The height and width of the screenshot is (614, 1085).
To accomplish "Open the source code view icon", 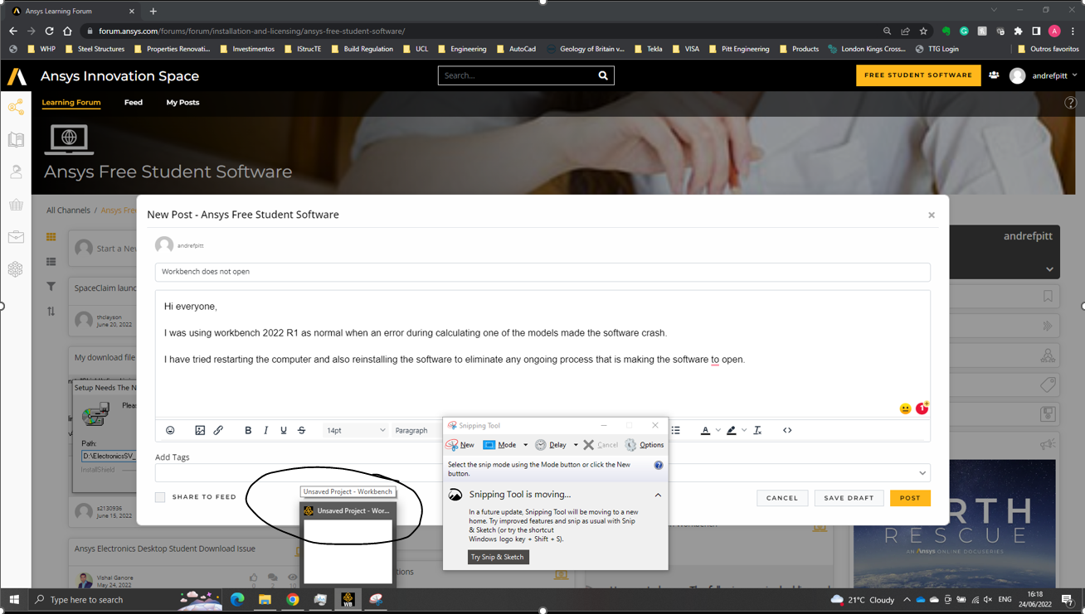I will click(787, 431).
